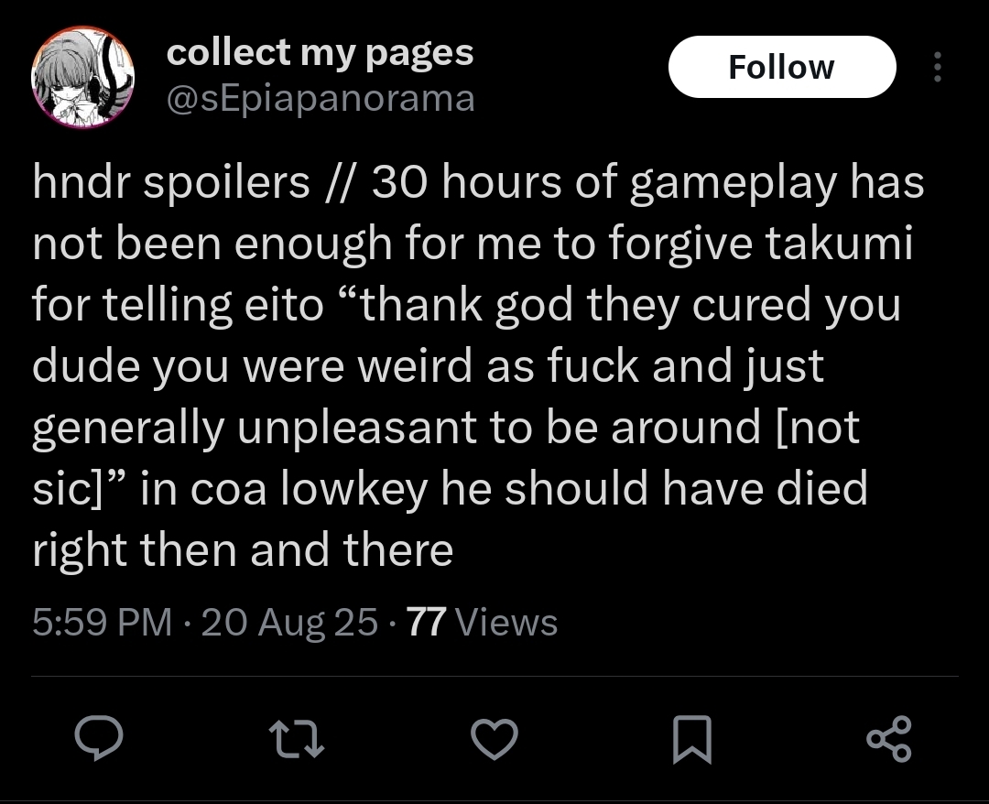Image resolution: width=989 pixels, height=804 pixels.
Task: Like the tweet with the heart icon
Action: [x=495, y=740]
